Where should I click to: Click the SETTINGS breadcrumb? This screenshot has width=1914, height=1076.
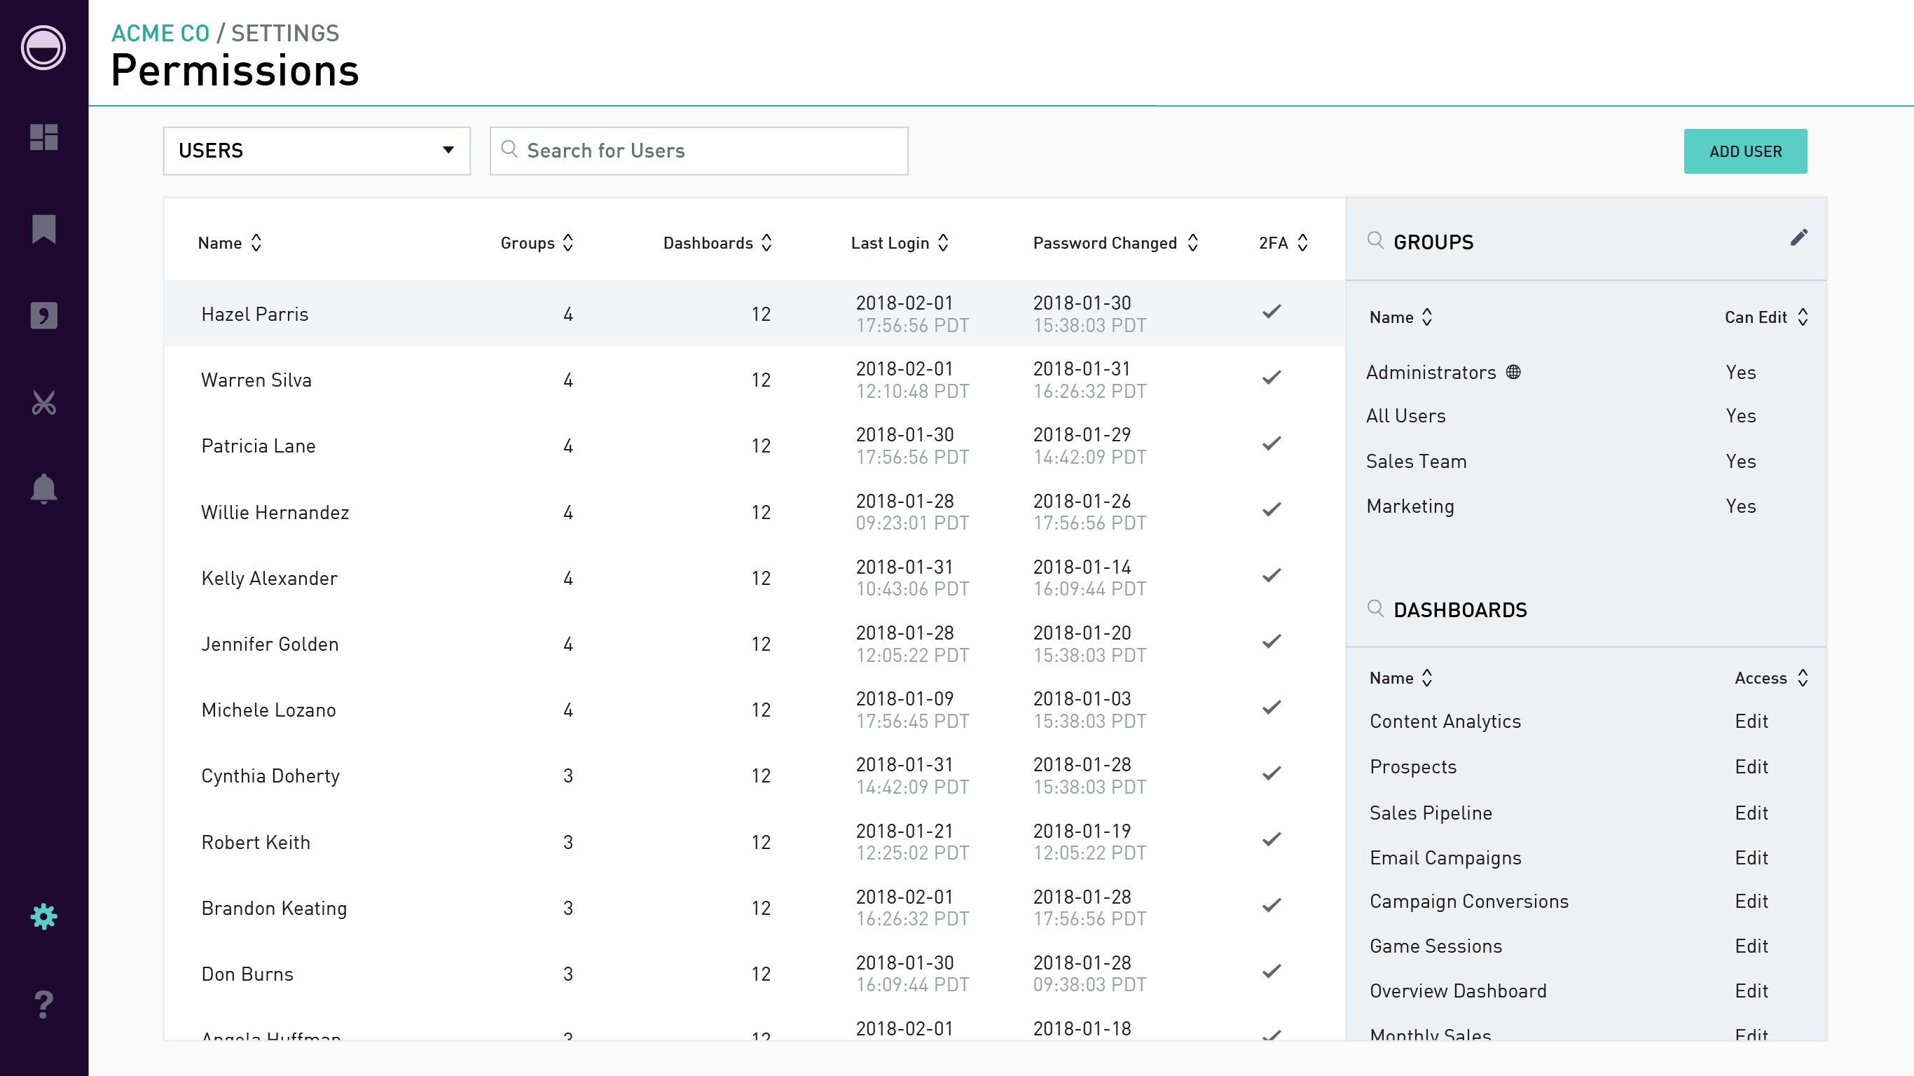point(284,34)
